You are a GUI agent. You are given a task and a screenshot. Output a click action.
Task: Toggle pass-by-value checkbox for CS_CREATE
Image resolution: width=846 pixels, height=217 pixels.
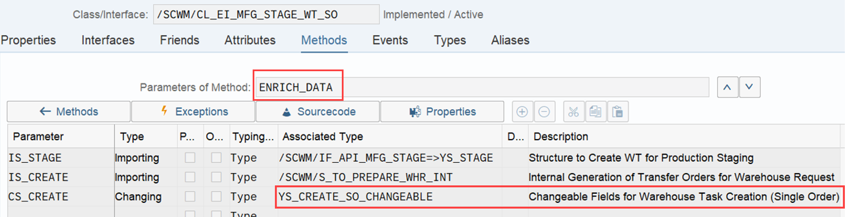point(190,196)
